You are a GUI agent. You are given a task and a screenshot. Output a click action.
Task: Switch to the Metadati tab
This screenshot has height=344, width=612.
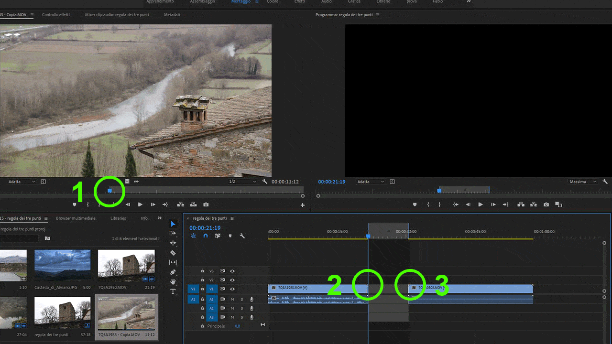click(x=172, y=15)
